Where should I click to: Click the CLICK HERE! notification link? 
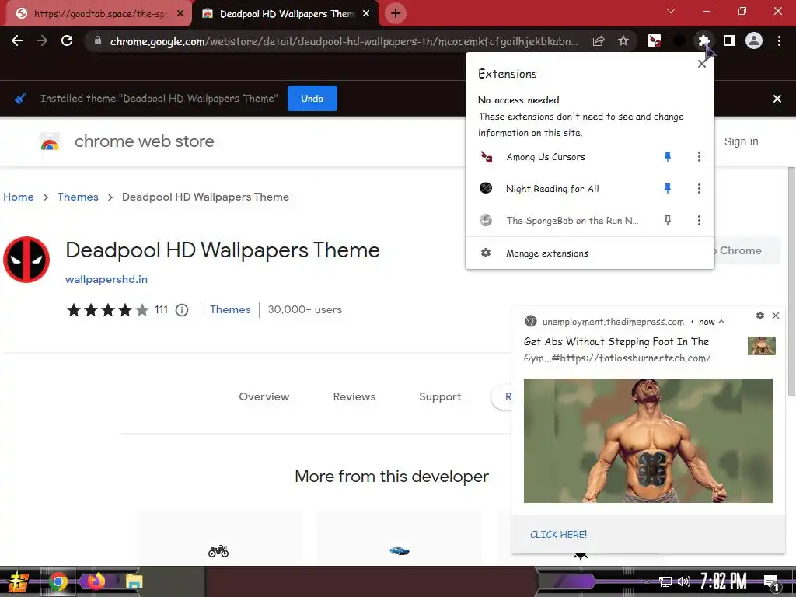[x=558, y=535]
